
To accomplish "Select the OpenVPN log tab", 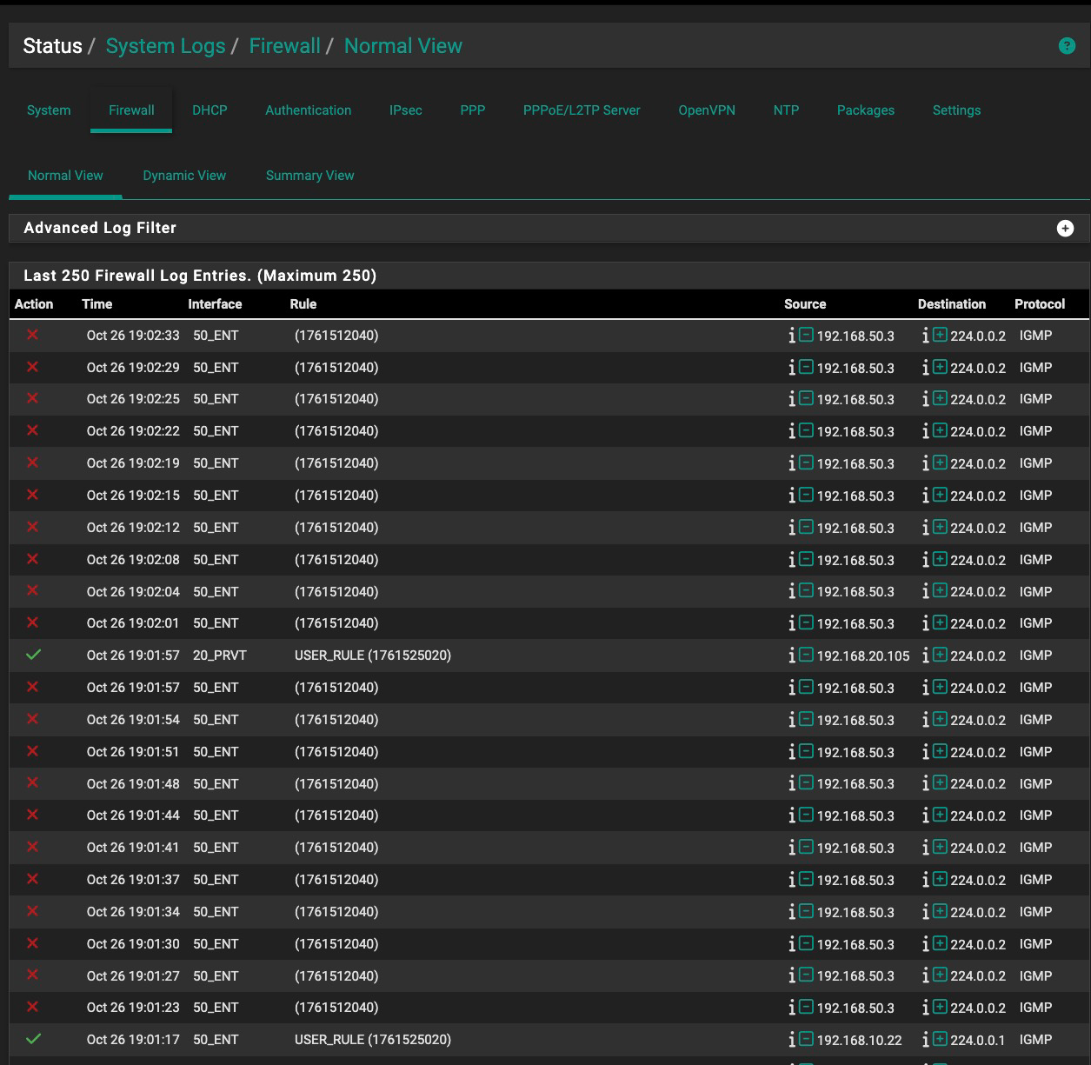I will [706, 110].
